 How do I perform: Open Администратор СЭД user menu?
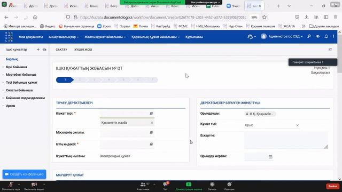click(x=282, y=37)
